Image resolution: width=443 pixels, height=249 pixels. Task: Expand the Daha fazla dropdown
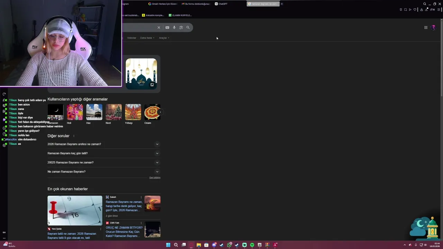point(147,38)
